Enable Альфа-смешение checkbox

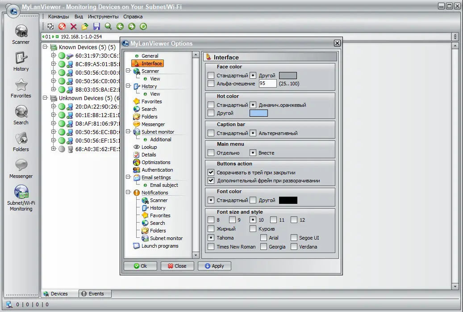[211, 84]
